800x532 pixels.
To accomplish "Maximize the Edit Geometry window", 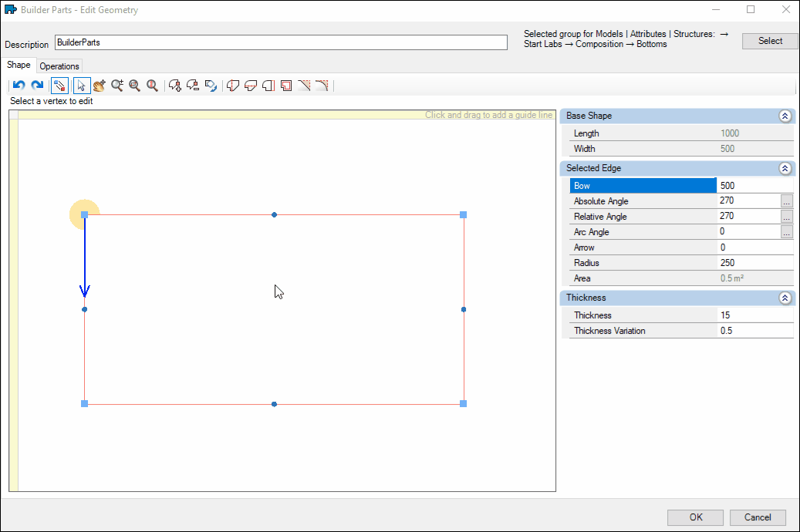I will pyautogui.click(x=751, y=10).
